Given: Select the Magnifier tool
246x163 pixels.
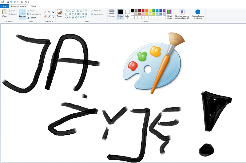Looking at the screenshot, I should tap(53, 16).
